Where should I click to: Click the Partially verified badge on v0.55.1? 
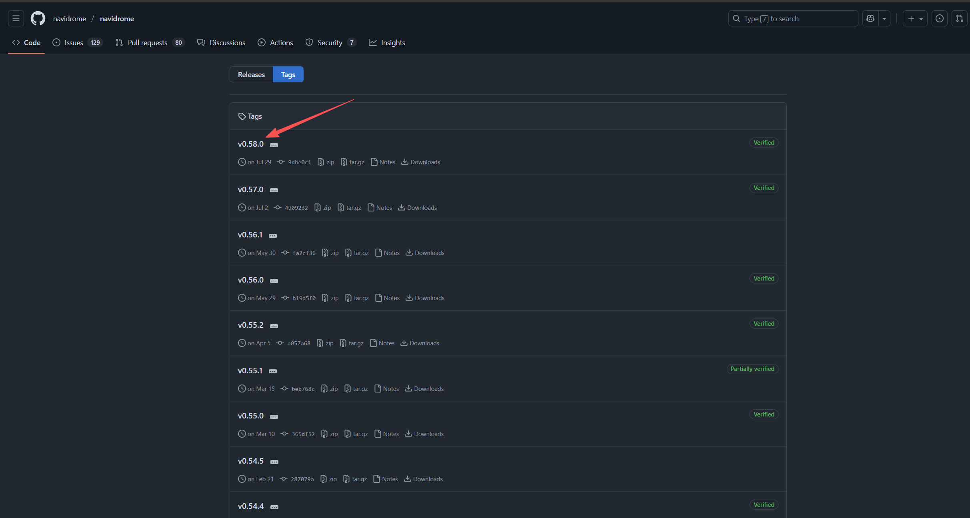[752, 369]
